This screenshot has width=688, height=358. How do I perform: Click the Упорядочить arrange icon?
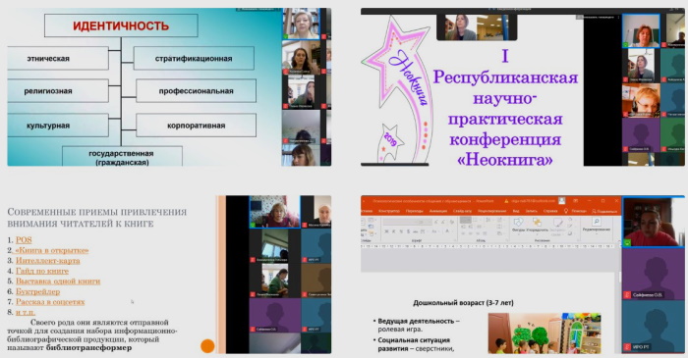coord(537,222)
